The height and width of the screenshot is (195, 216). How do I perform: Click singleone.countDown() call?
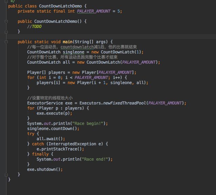[x=53, y=129]
